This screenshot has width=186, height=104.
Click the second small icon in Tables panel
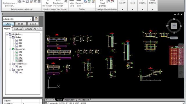[x=89, y=1]
